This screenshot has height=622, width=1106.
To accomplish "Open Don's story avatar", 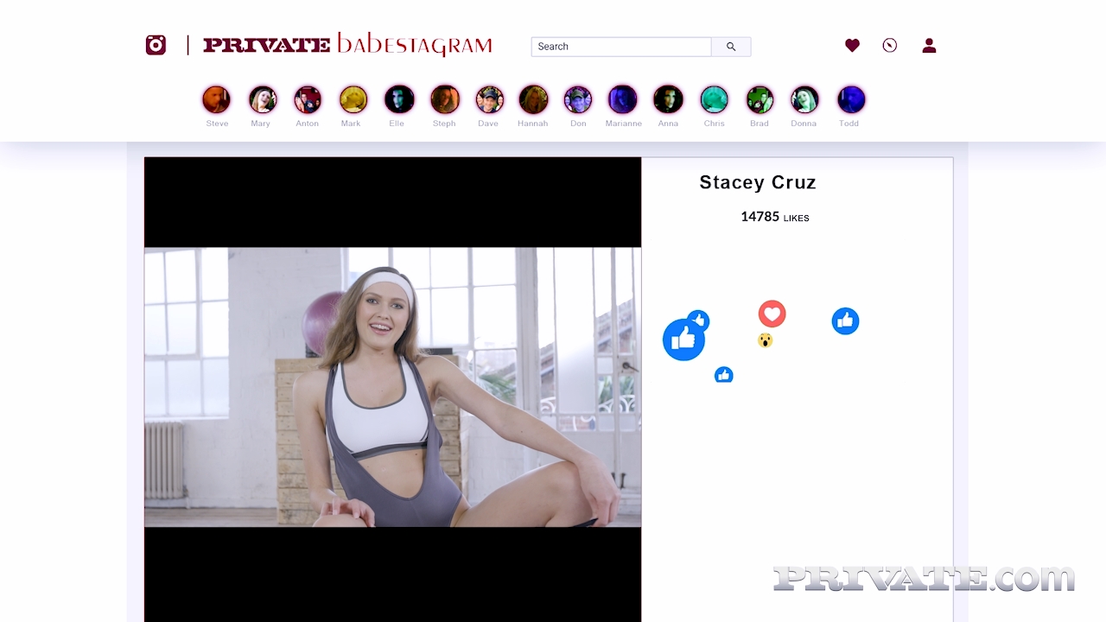I will pos(578,99).
